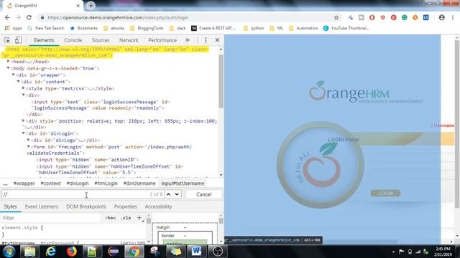Viewport: 460px width, 258px height.
Task: Click the browser address bar
Action: [188, 17]
